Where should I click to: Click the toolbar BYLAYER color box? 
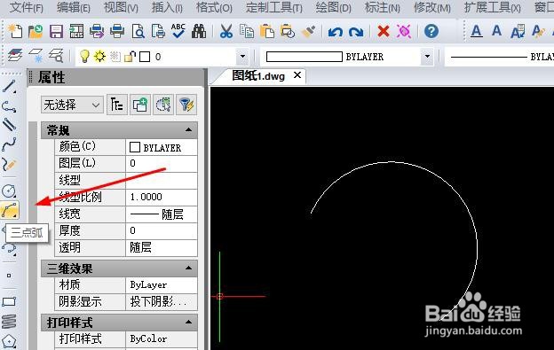click(305, 57)
